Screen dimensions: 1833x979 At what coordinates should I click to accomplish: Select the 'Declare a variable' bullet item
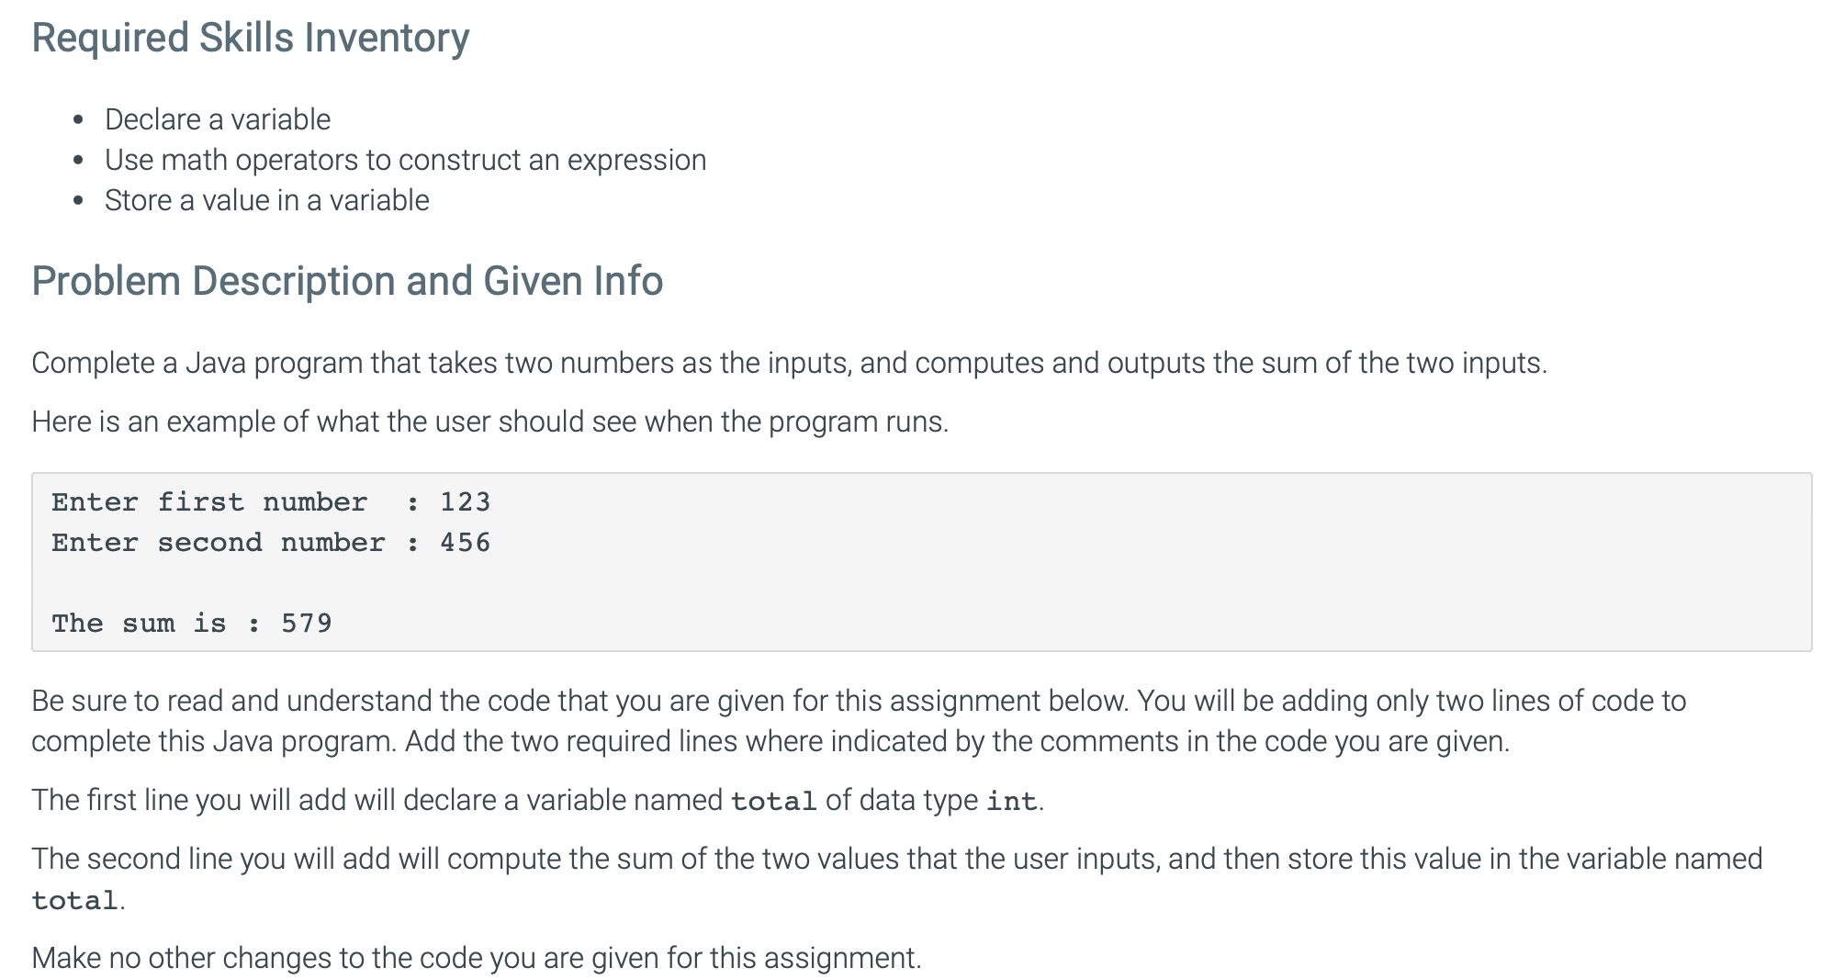pyautogui.click(x=218, y=119)
